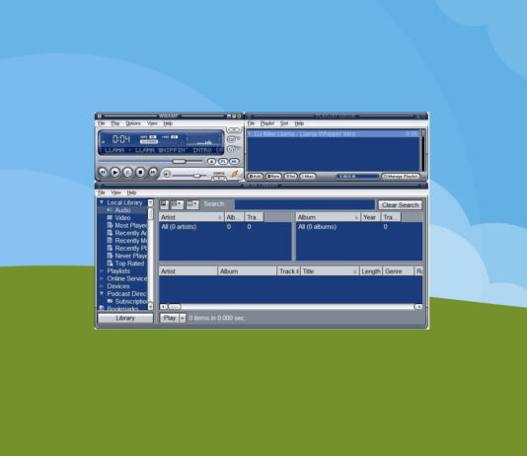
Task: Click the media library Search field
Action: [x=305, y=204]
